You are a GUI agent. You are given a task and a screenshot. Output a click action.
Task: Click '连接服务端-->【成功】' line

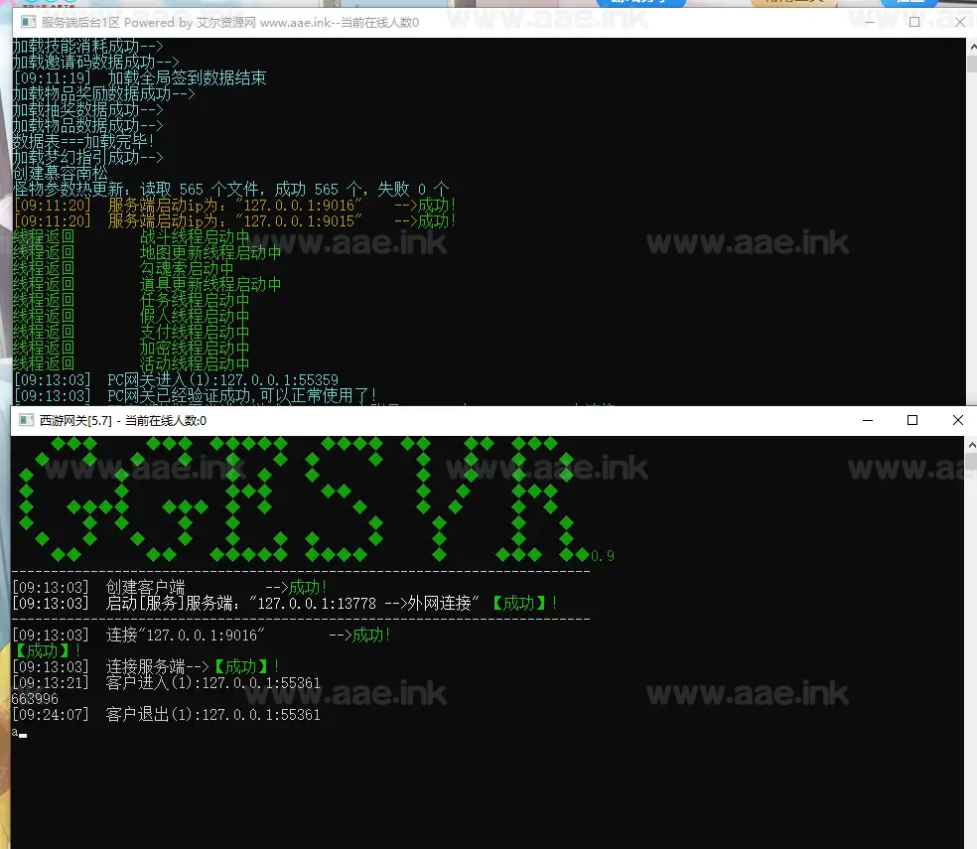tap(146, 667)
